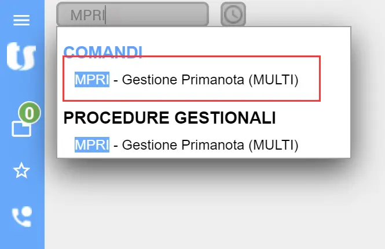Click the PROCEDURE GESTIONALI section header

pyautogui.click(x=170, y=118)
